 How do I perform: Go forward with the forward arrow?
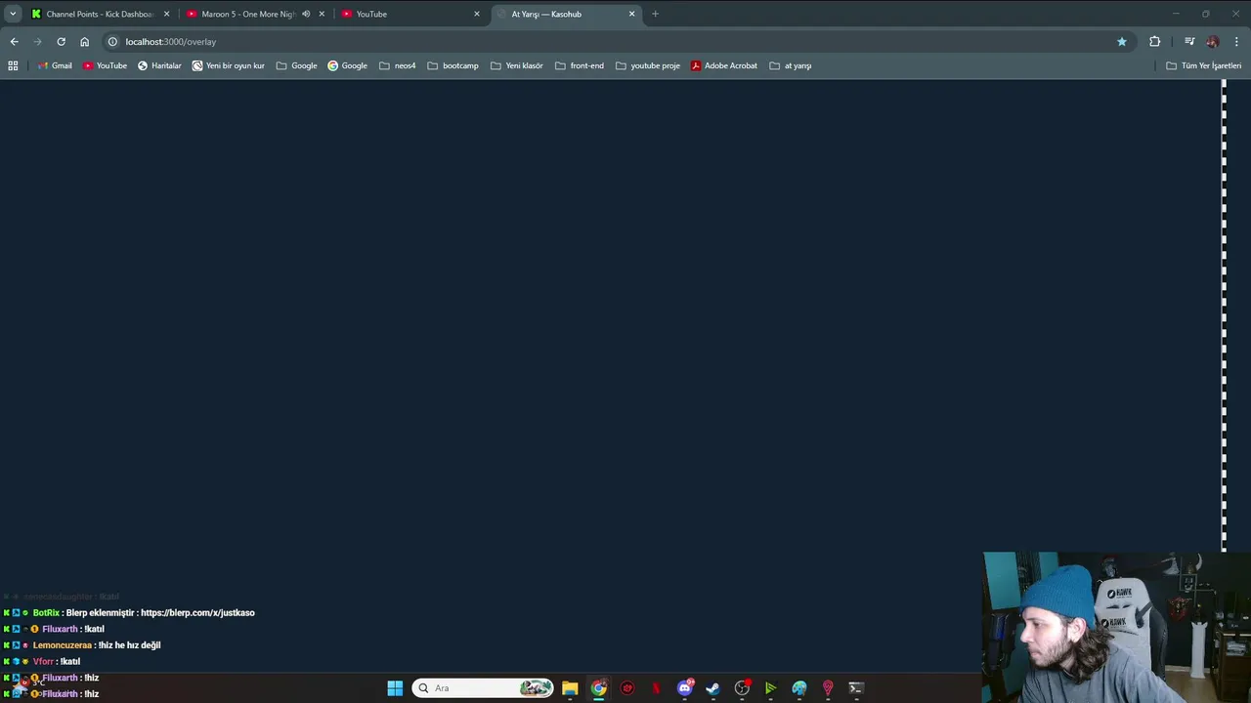(x=37, y=41)
